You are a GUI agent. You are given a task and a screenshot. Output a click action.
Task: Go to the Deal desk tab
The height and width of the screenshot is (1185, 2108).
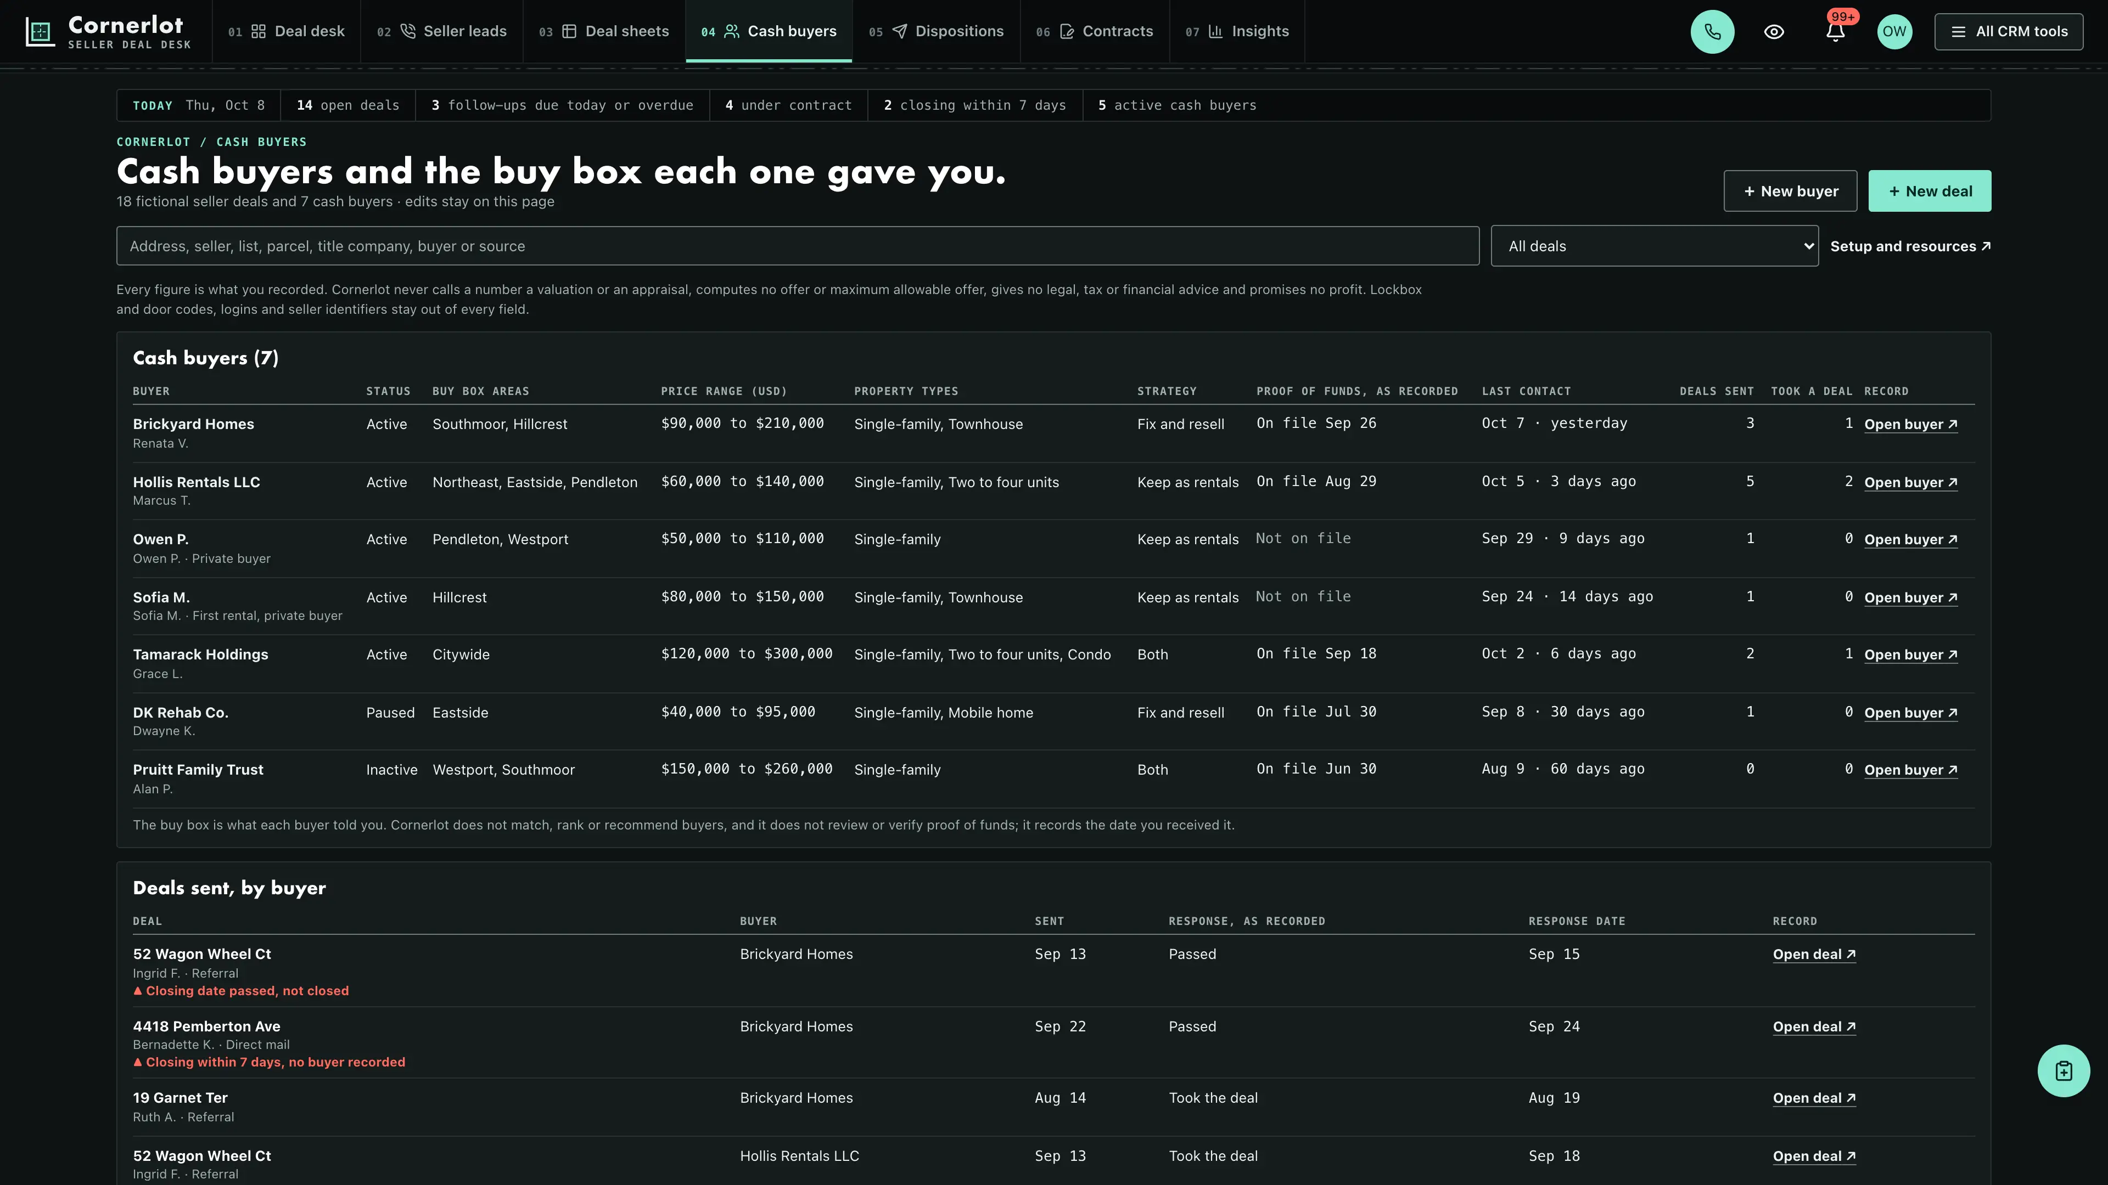[287, 31]
